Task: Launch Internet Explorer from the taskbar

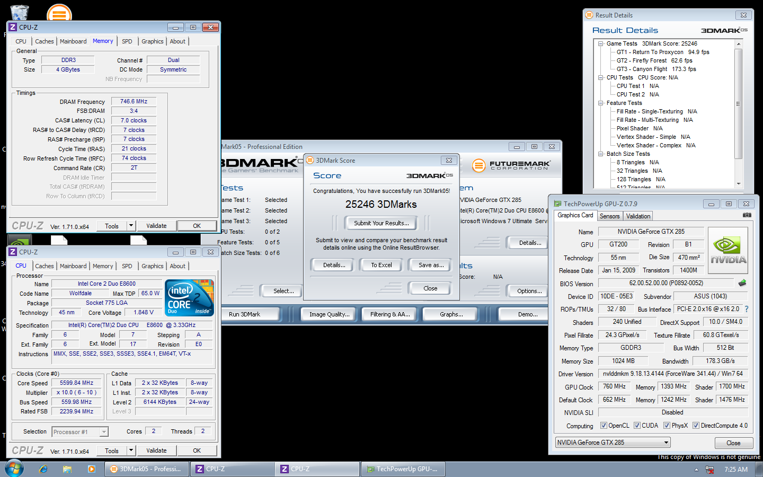Action: [x=43, y=469]
